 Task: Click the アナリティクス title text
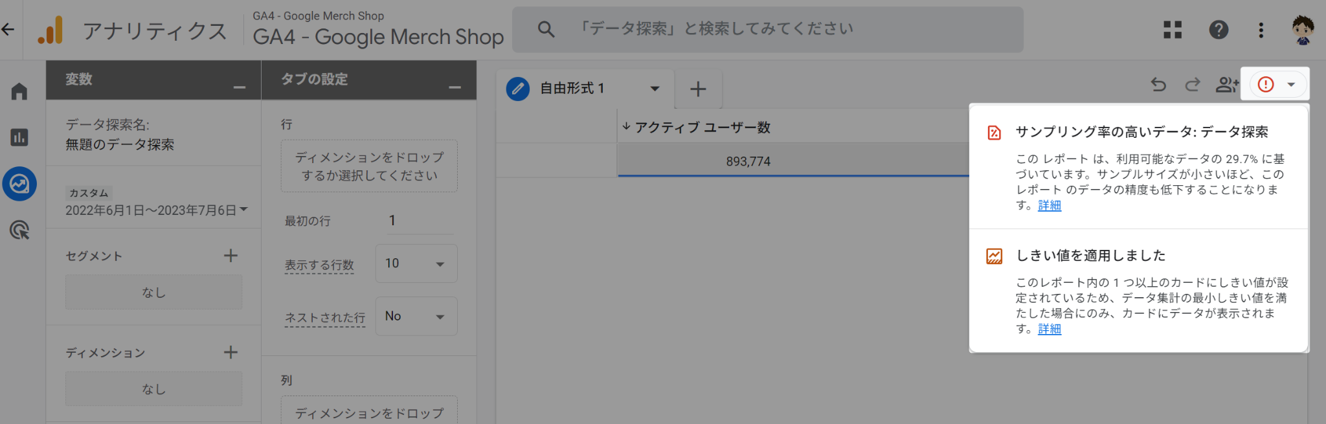[x=155, y=30]
